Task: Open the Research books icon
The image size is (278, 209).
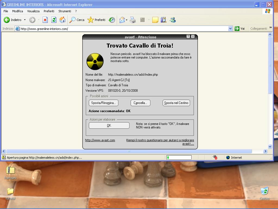Action: tap(163, 20)
